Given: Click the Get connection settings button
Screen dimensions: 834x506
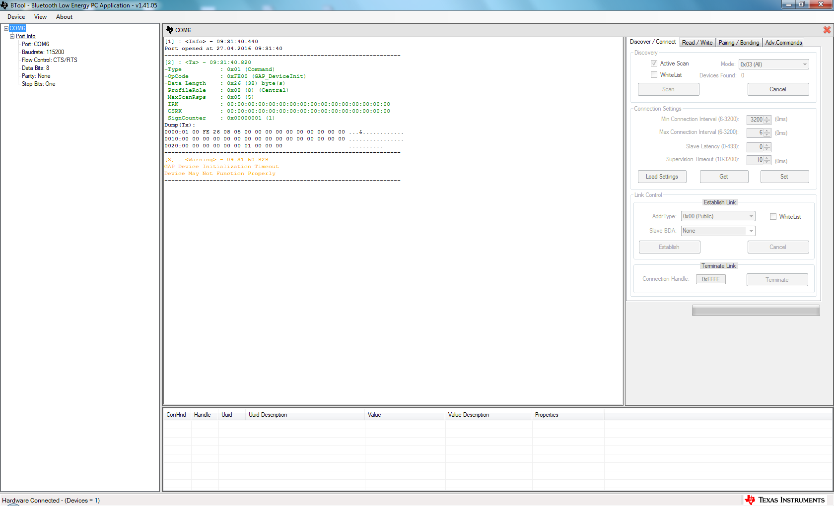Looking at the screenshot, I should tap(724, 177).
